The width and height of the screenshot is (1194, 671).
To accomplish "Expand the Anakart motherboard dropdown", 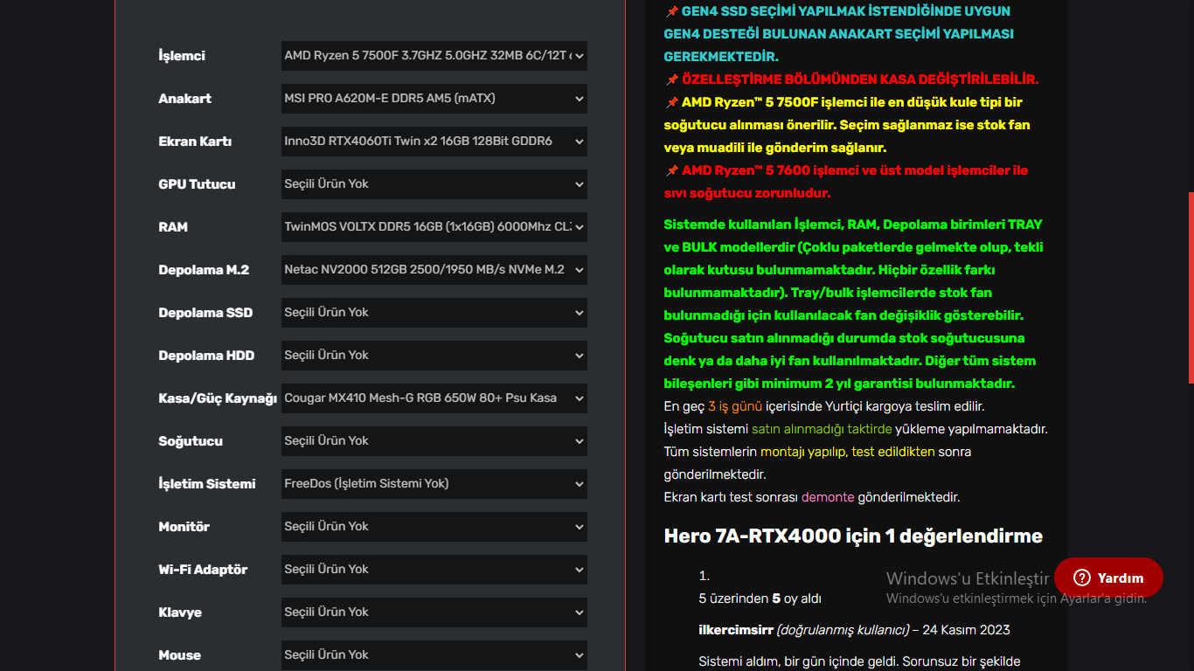I will 434,99.
